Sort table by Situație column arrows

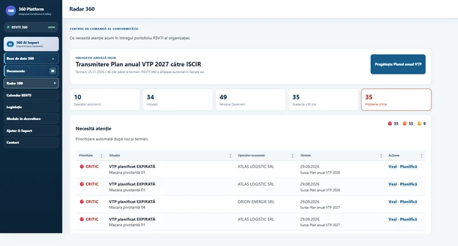click(230, 156)
